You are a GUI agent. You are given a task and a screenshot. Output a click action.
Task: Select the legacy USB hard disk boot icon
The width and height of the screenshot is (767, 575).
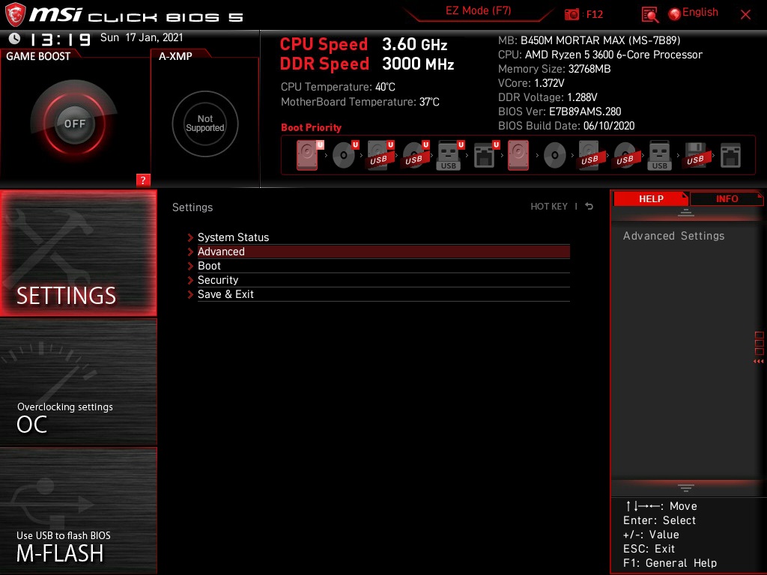coord(590,156)
